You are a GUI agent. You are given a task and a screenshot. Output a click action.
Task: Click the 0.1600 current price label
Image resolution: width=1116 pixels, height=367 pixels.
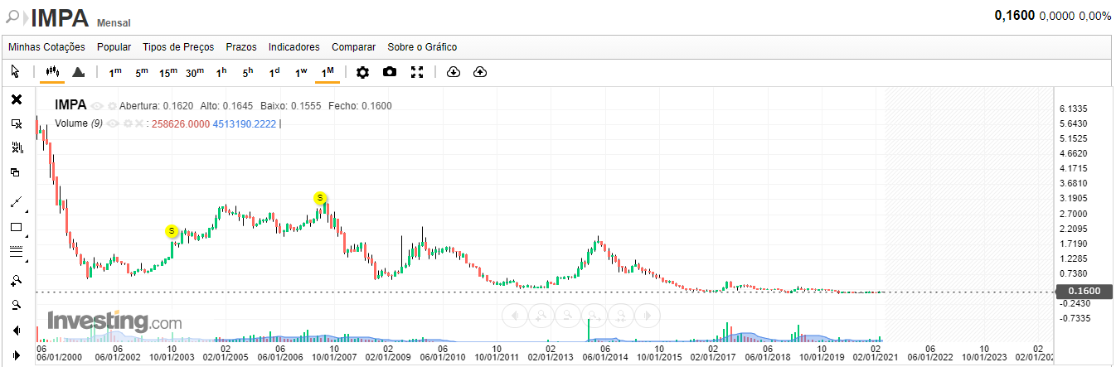coord(1084,291)
